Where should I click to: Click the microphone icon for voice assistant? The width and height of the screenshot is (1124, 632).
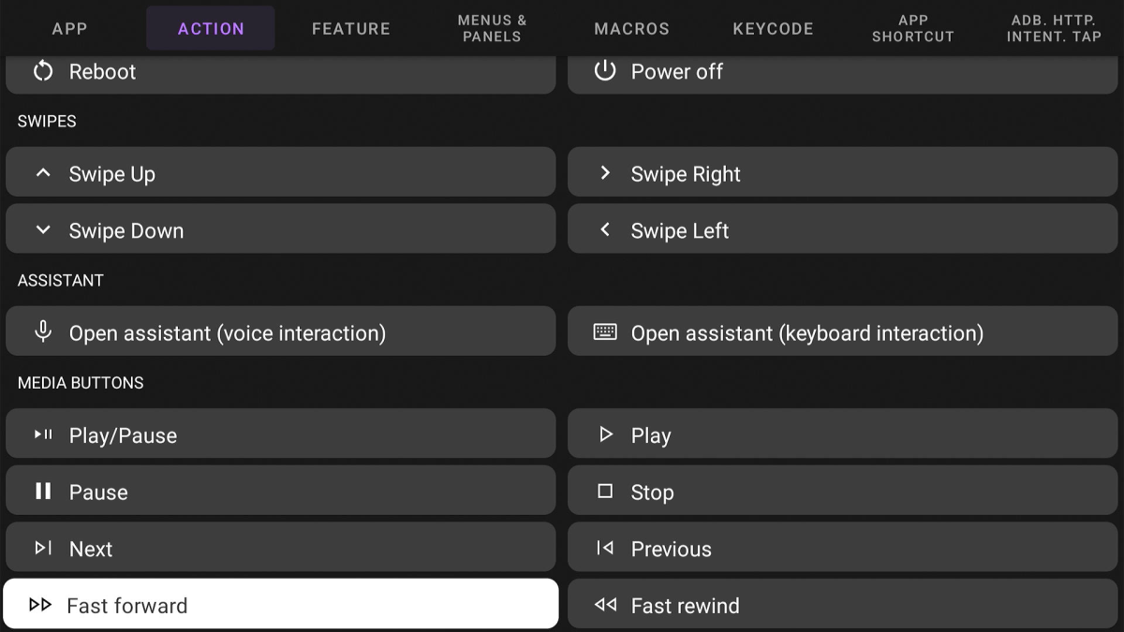click(x=43, y=332)
